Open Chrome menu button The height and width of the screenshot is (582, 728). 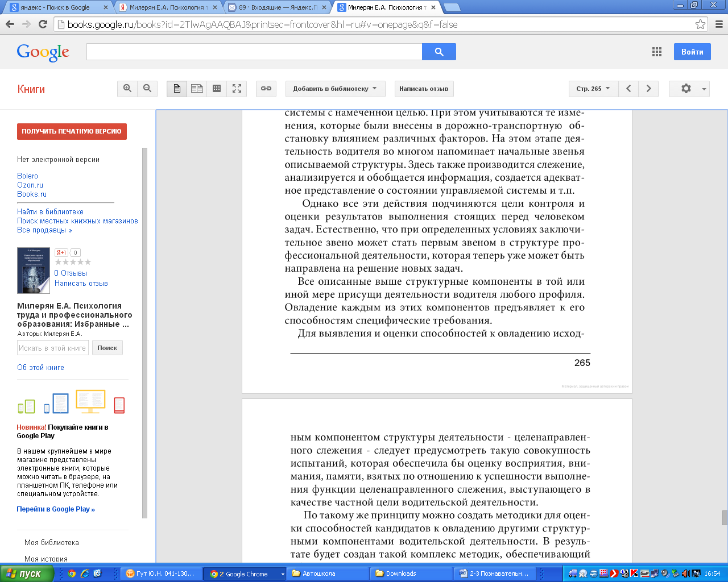(719, 24)
